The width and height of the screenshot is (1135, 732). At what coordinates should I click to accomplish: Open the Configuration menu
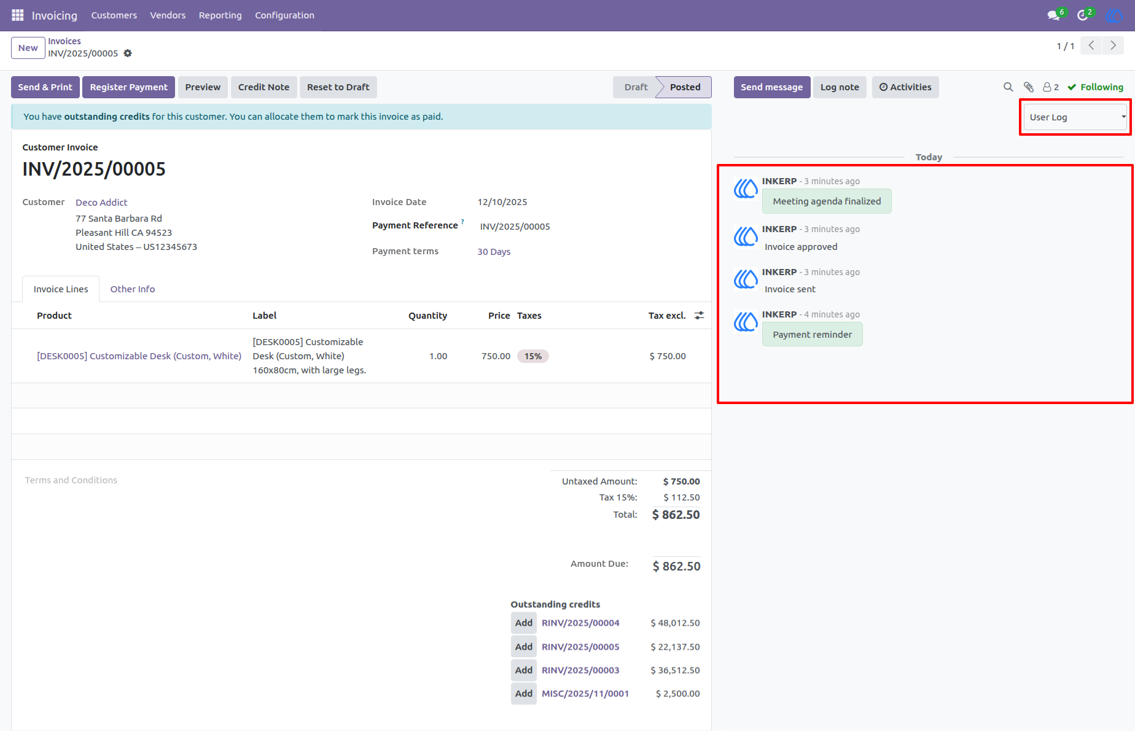click(x=284, y=15)
